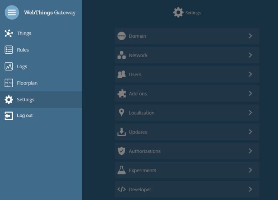Expand the Network settings chevron
Screen dimensions: 278x200
click(x=250, y=55)
